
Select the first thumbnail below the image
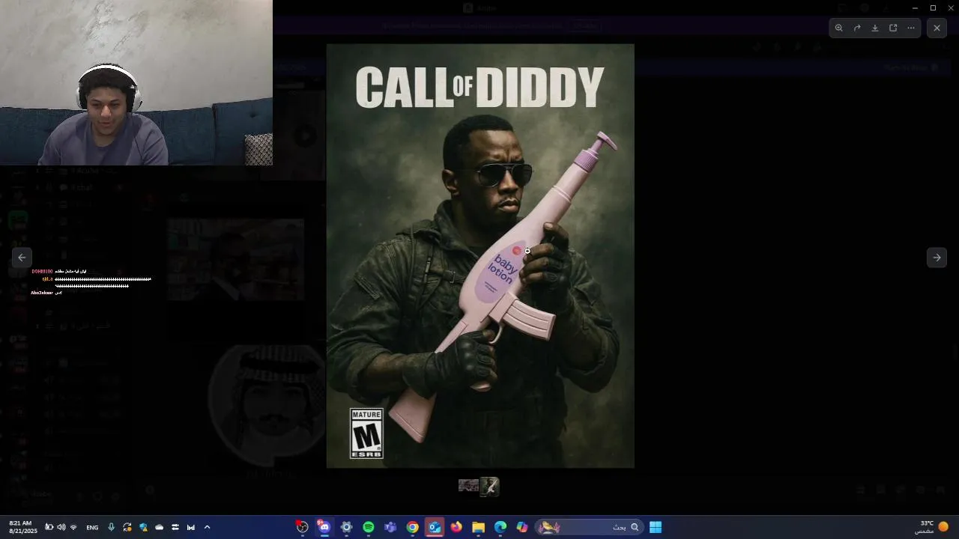click(468, 486)
